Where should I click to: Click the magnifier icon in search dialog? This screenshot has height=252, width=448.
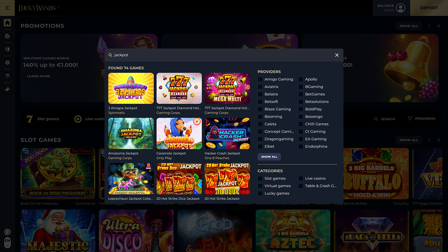(111, 55)
